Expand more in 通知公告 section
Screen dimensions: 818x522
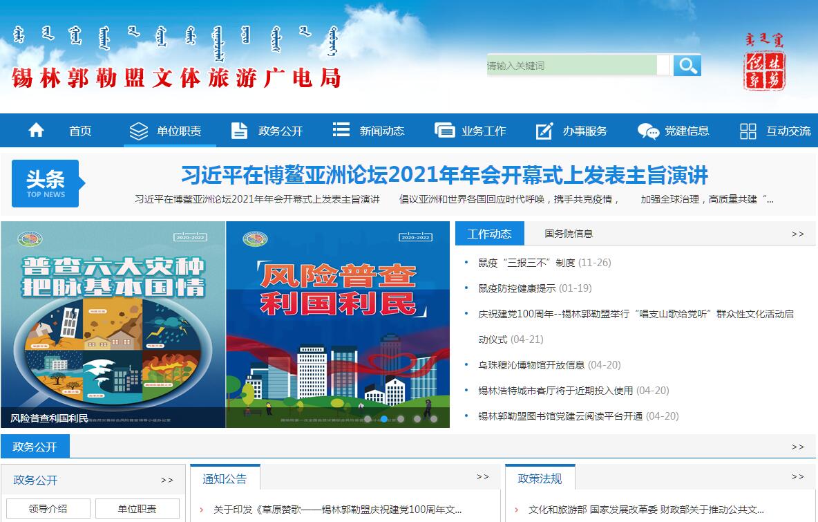[x=483, y=477]
